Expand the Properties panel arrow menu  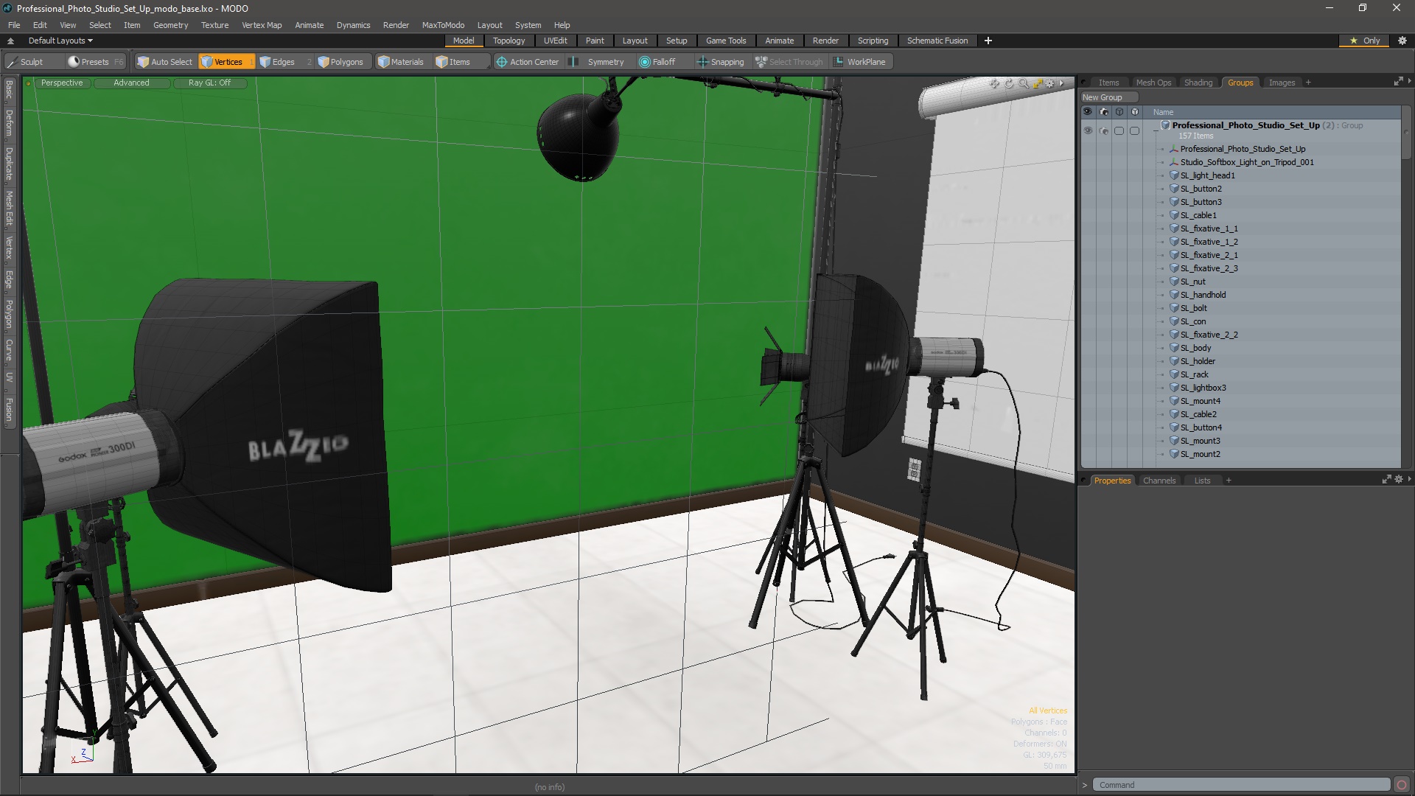(x=1409, y=479)
